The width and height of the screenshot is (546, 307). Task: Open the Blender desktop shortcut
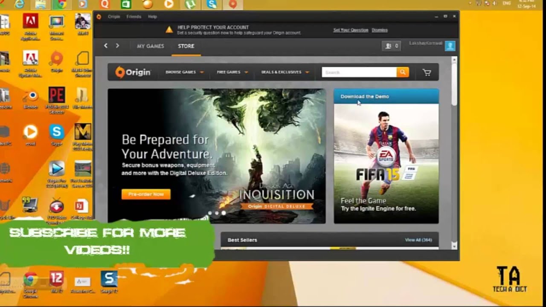30,99
